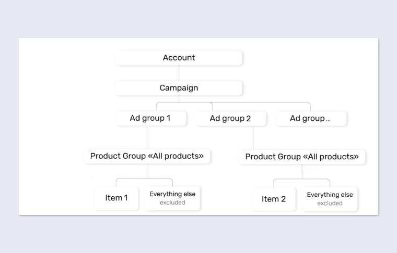The image size is (397, 253).
Task: Select the Everything else box beside Item 1
Action: pos(172,194)
